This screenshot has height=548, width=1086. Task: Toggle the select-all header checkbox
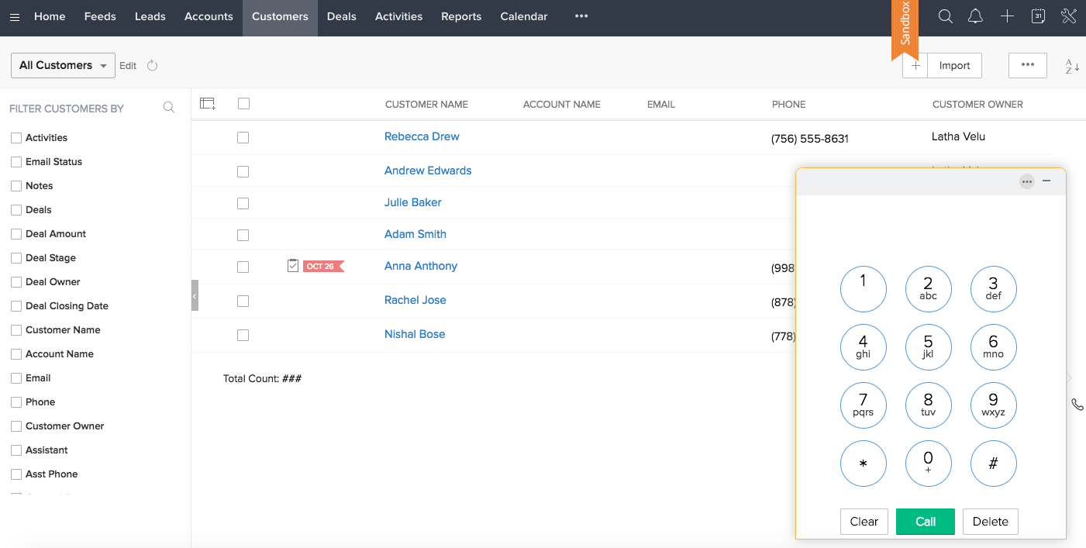243,103
